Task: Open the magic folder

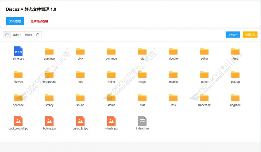Action: tap(142, 75)
